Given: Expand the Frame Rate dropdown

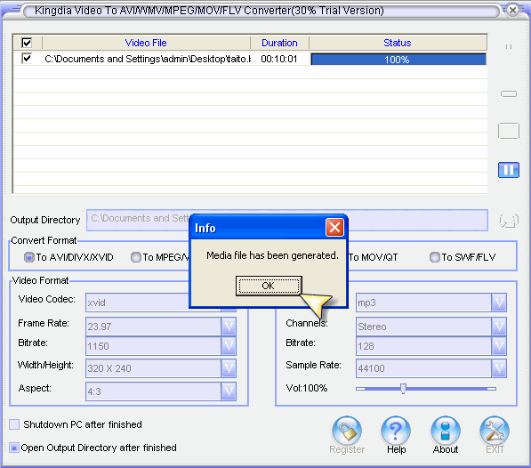Looking at the screenshot, I should tap(229, 327).
